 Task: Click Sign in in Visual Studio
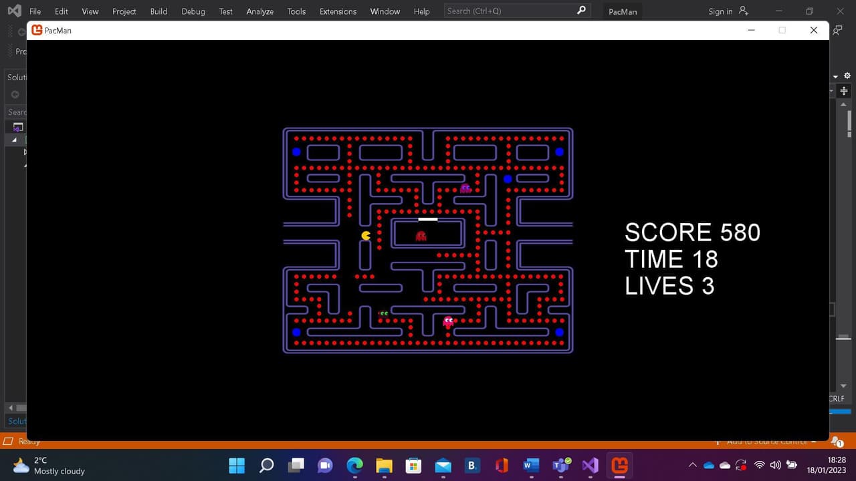click(720, 11)
